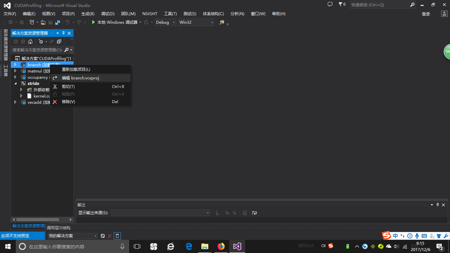Click the Open File folder icon
The image size is (450, 253).
click(x=43, y=22)
